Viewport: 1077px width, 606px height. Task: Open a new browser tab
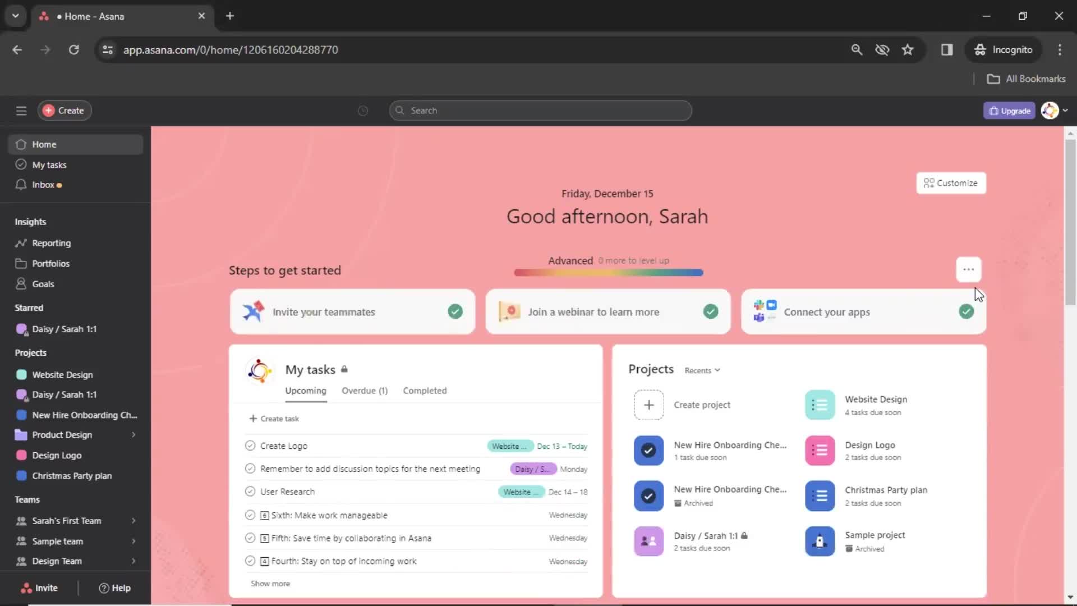(229, 16)
